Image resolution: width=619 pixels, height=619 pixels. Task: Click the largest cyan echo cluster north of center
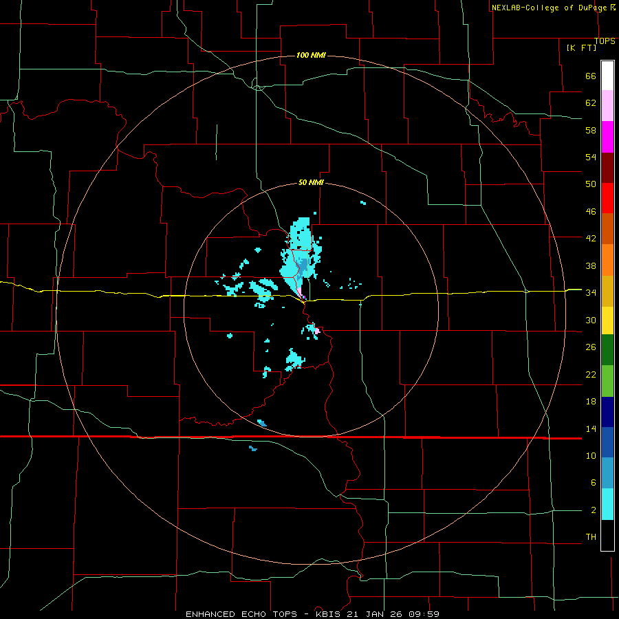point(301,257)
